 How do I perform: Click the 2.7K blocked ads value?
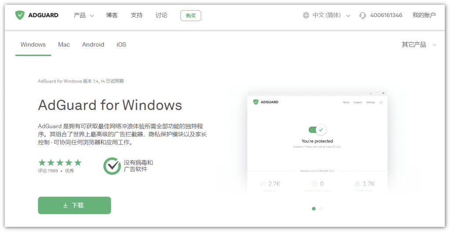[274, 184]
